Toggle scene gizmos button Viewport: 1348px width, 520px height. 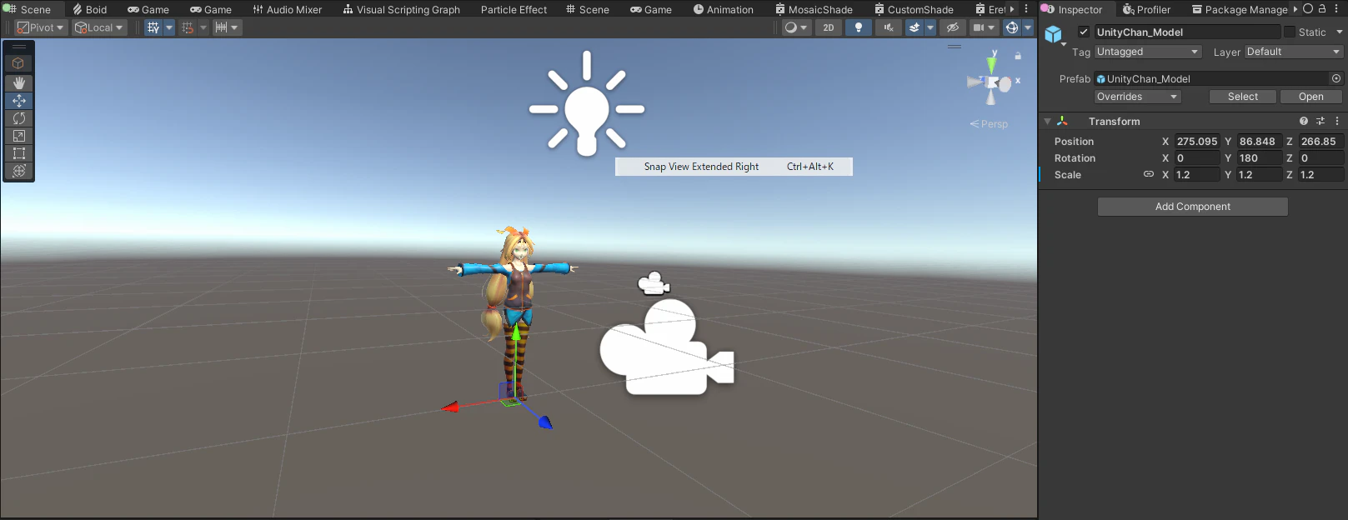coord(1011,27)
